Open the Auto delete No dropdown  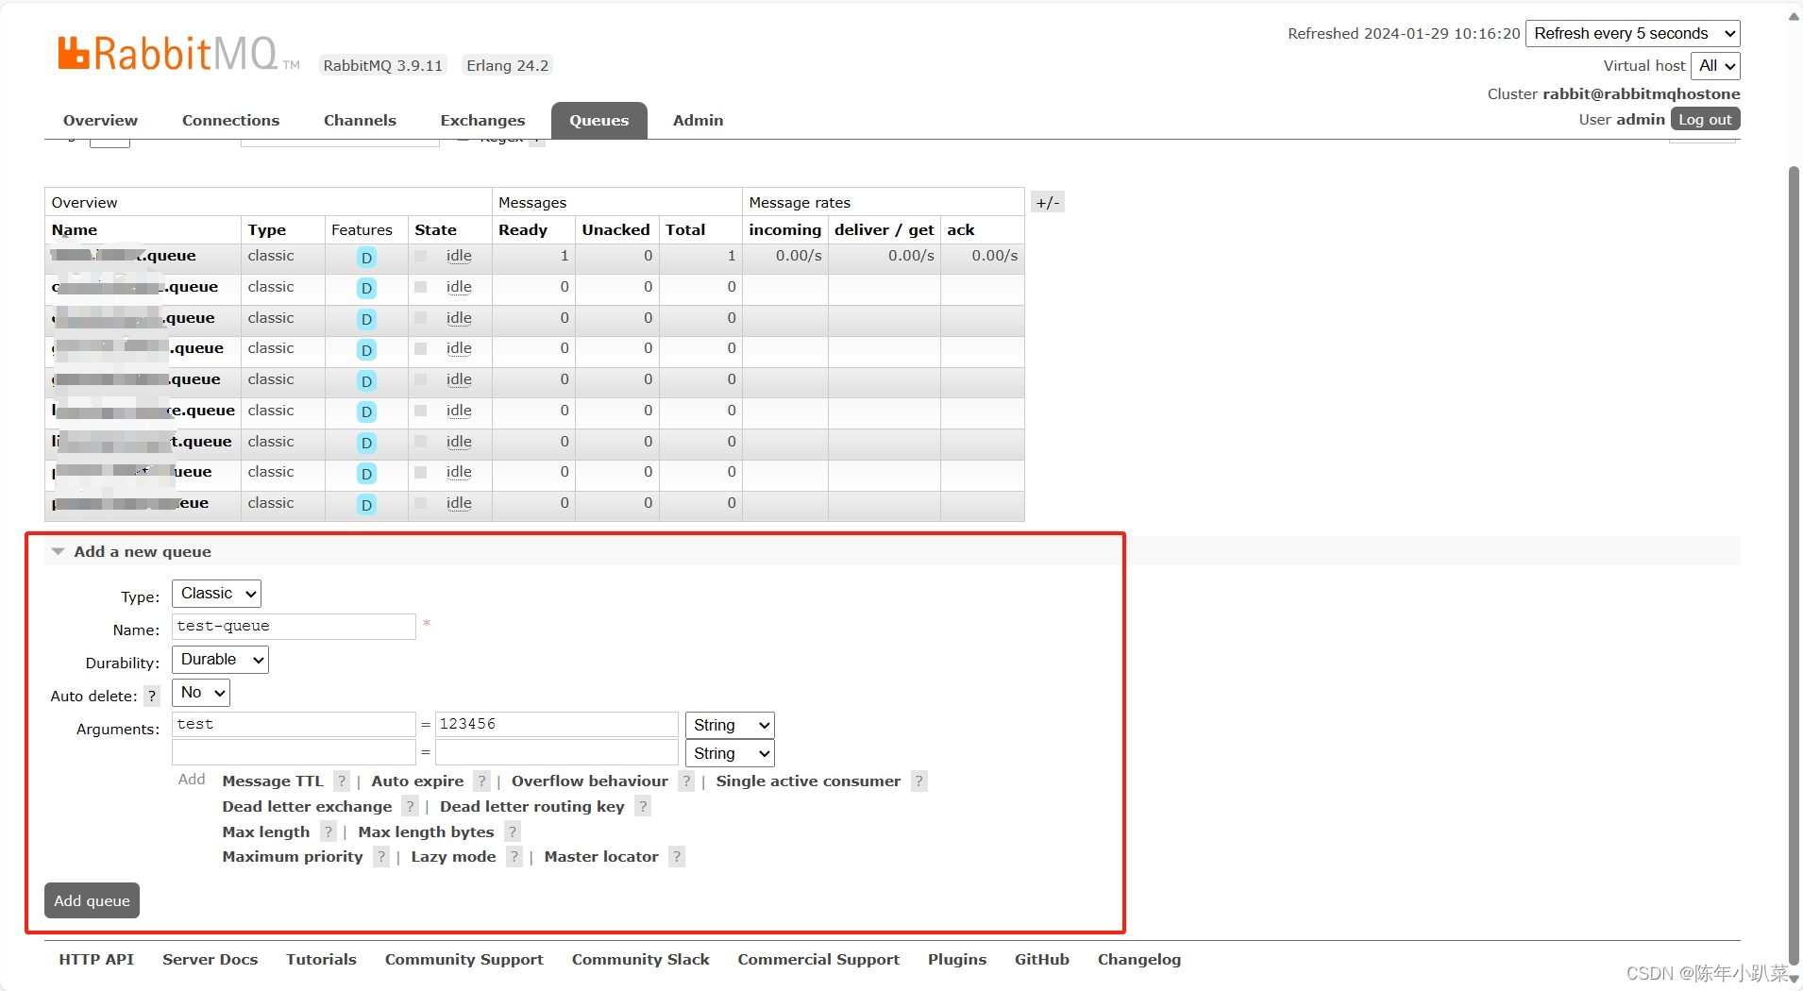[x=201, y=693]
